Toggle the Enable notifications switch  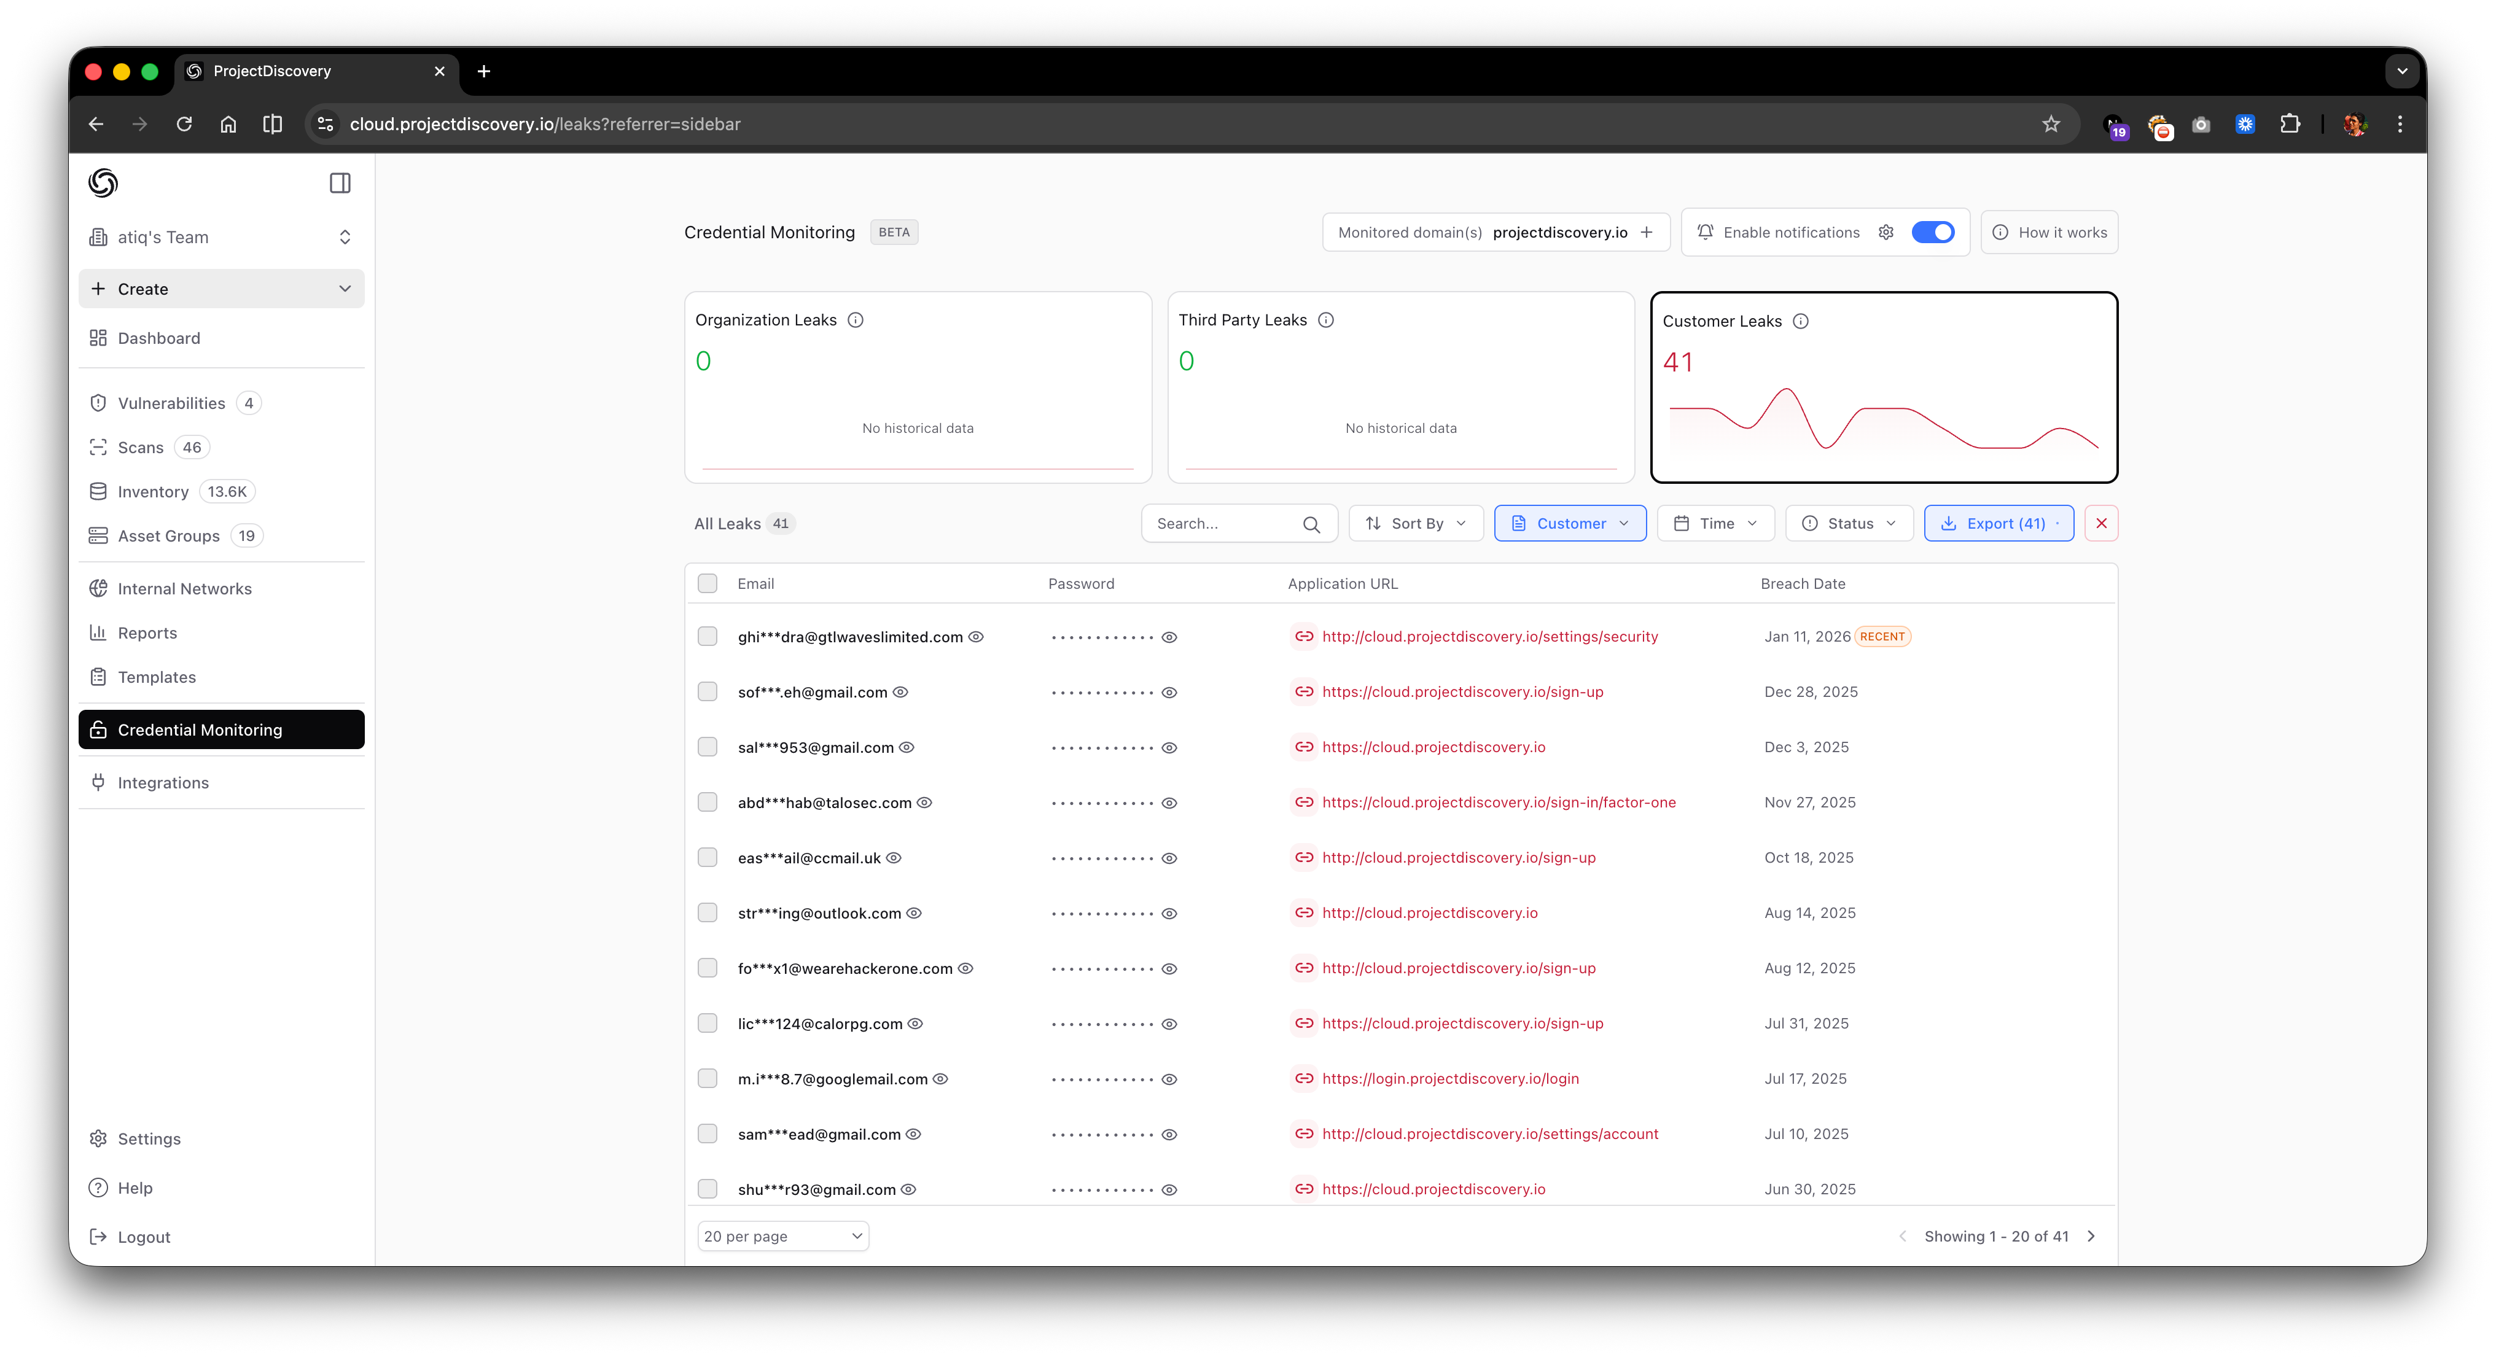pos(1932,233)
